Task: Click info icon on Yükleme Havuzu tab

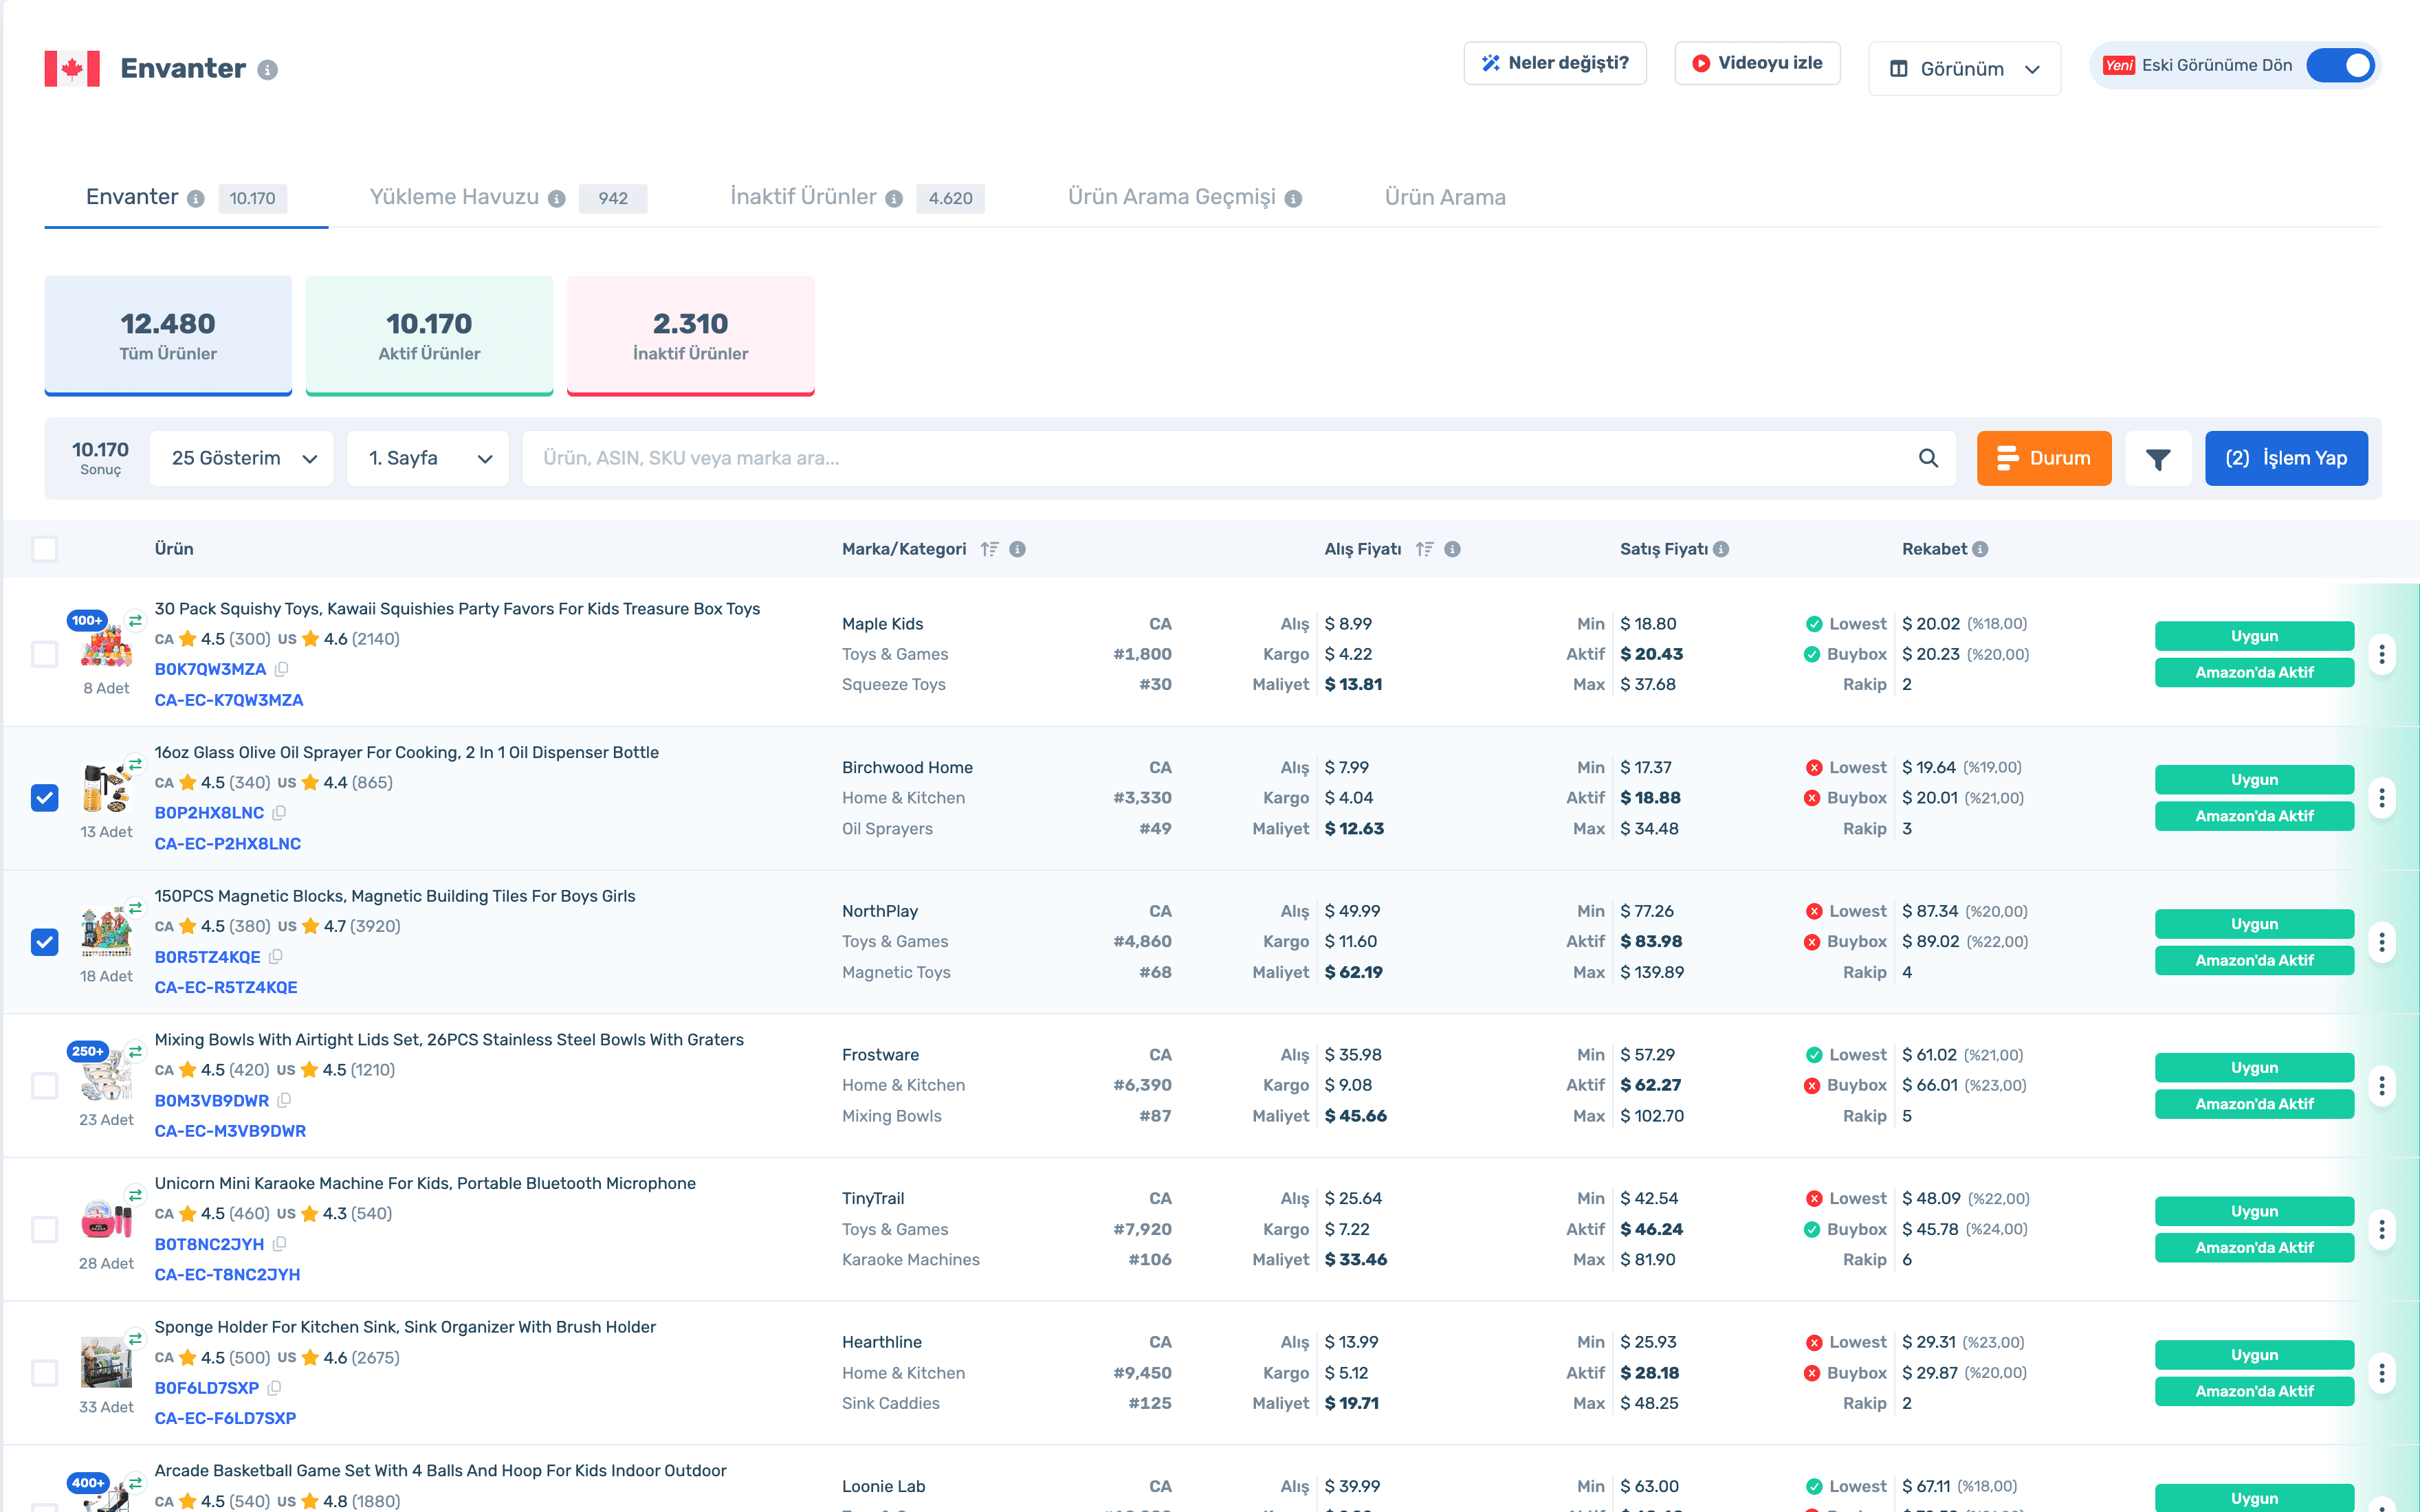Action: pos(557,199)
